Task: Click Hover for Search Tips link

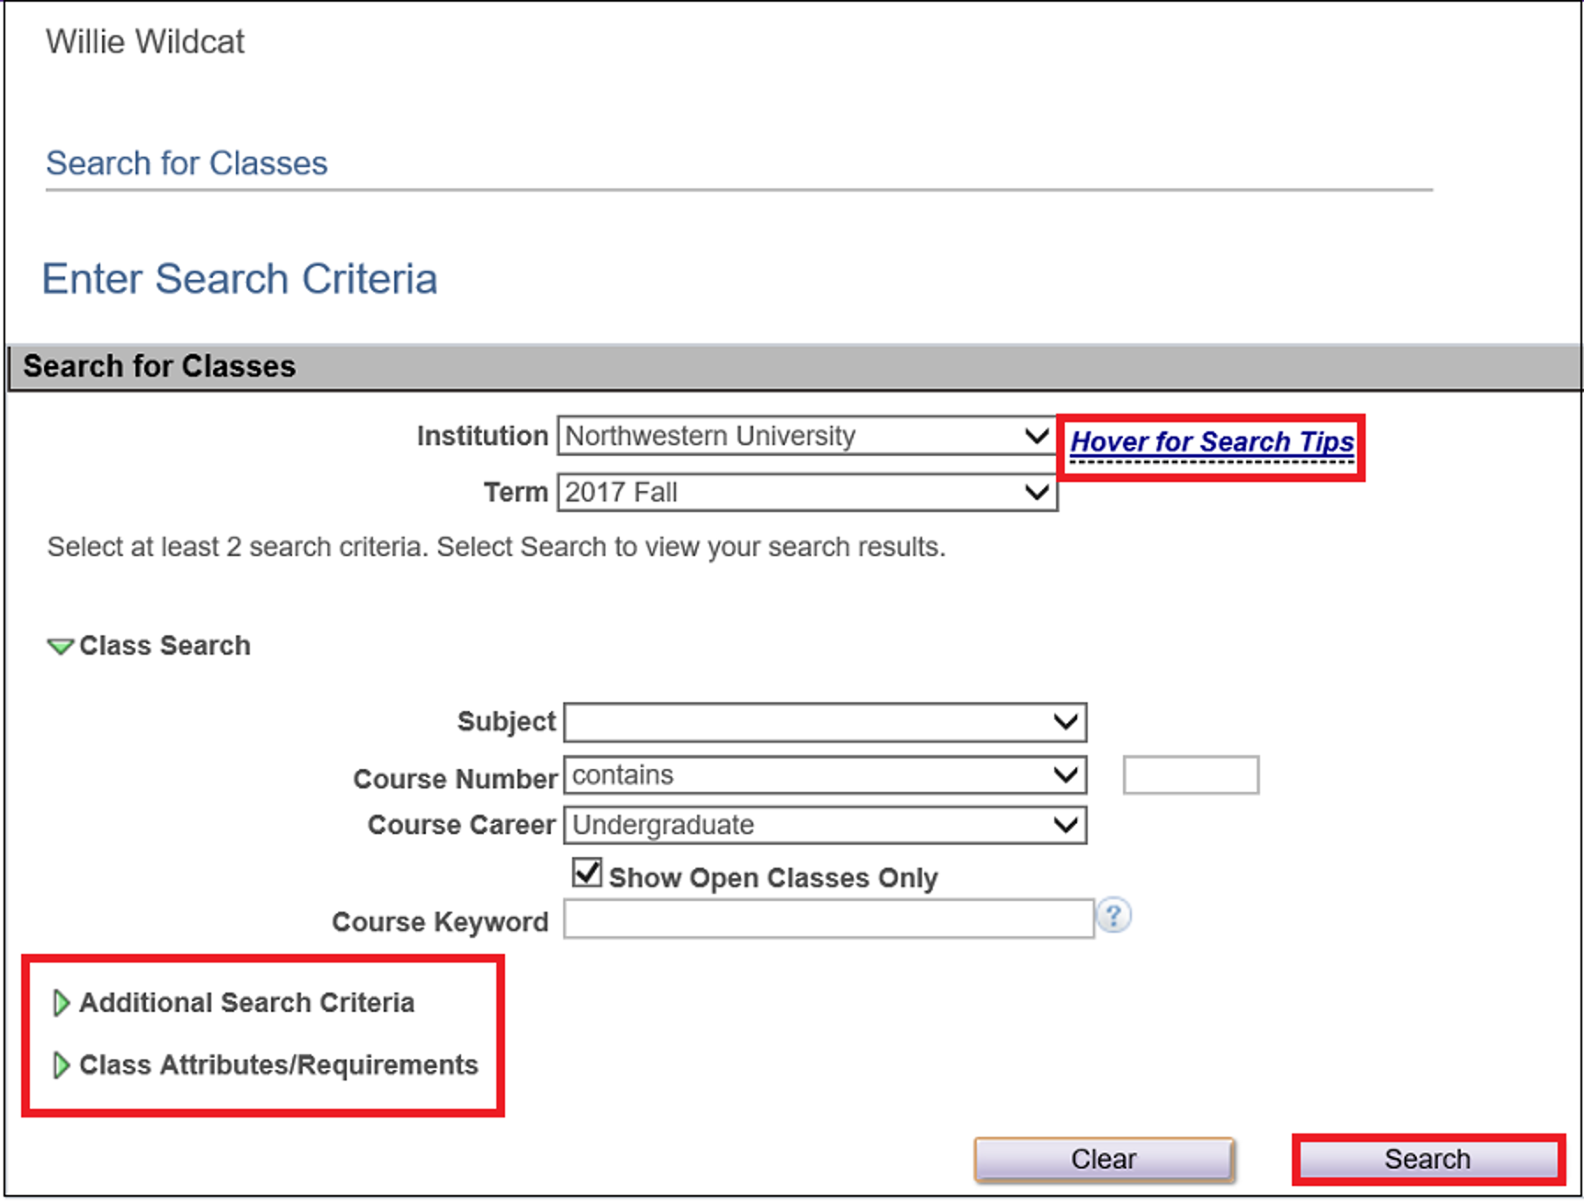Action: [1212, 442]
